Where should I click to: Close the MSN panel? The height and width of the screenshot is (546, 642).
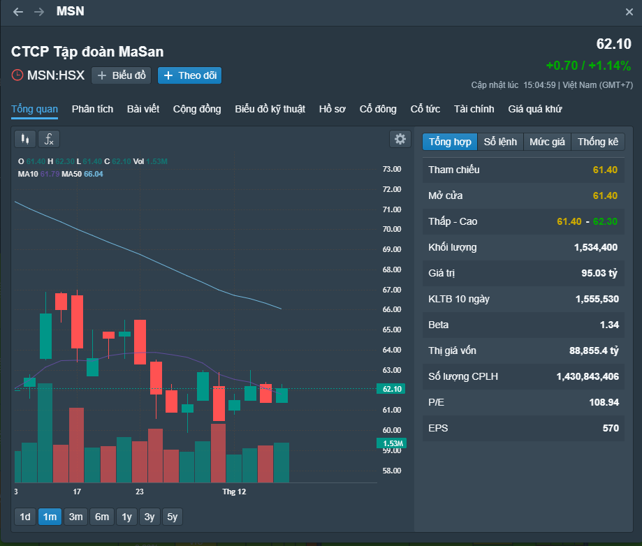[629, 12]
